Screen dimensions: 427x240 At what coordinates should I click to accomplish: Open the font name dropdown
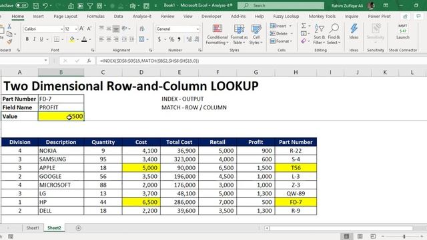pos(61,29)
